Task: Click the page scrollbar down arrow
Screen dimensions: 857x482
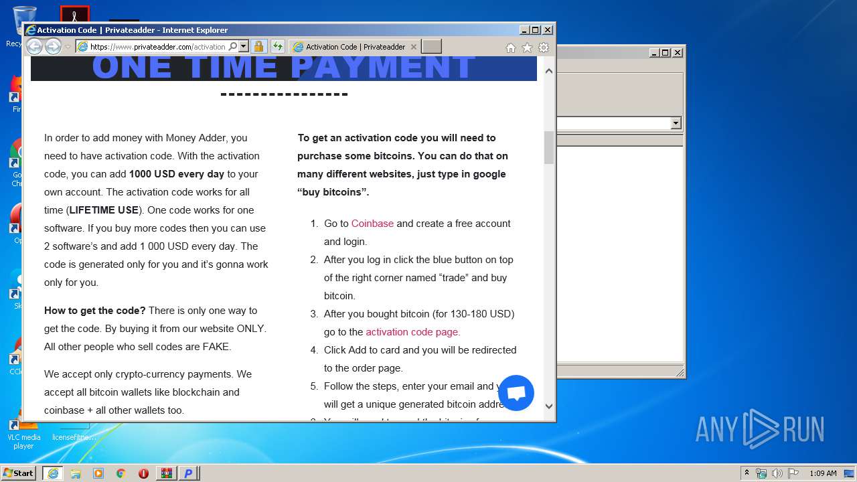Action: coord(549,406)
